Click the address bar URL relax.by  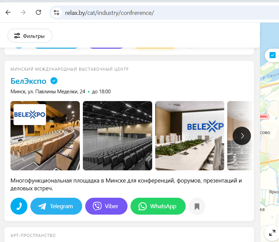109,13
